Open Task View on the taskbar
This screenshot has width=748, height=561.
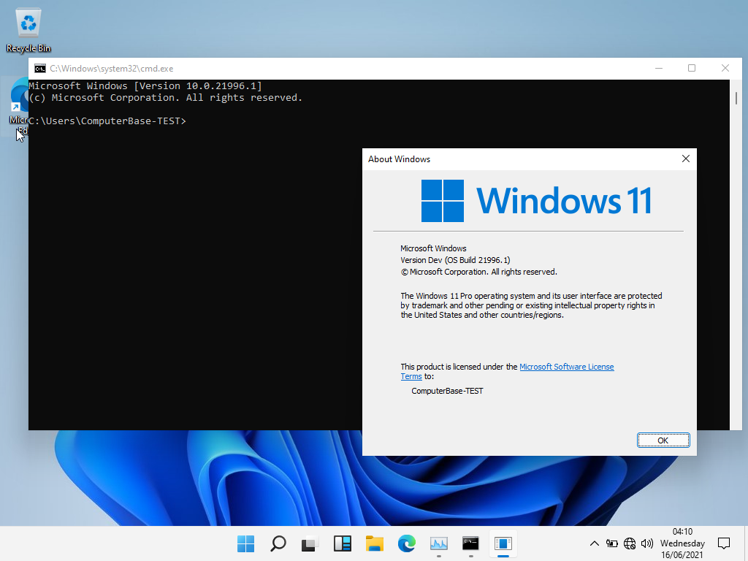(310, 543)
